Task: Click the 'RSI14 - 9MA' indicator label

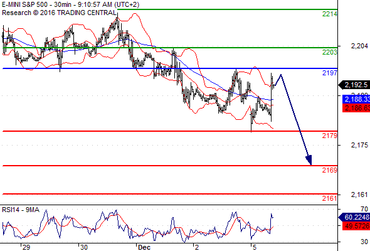Action: 21,210
